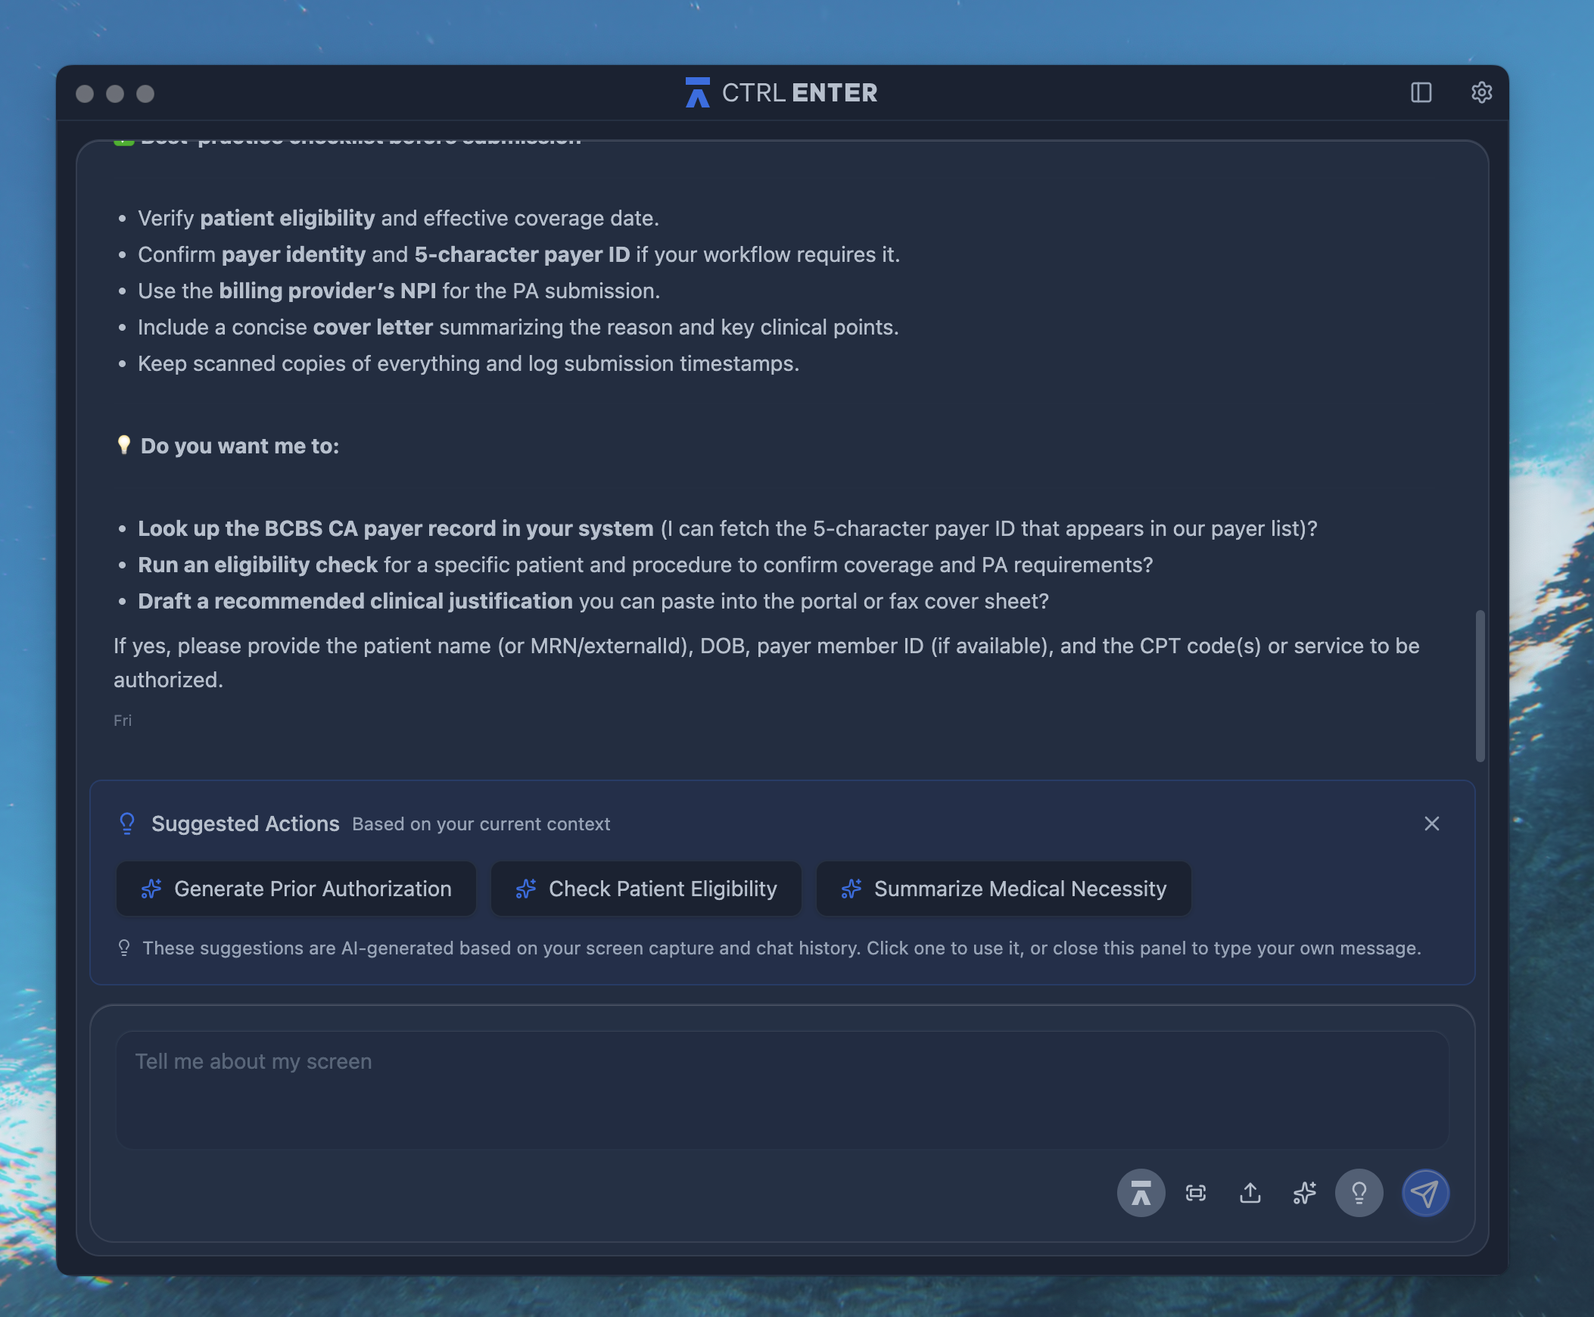
Task: Click the middle minimize window dot
Action: point(115,93)
